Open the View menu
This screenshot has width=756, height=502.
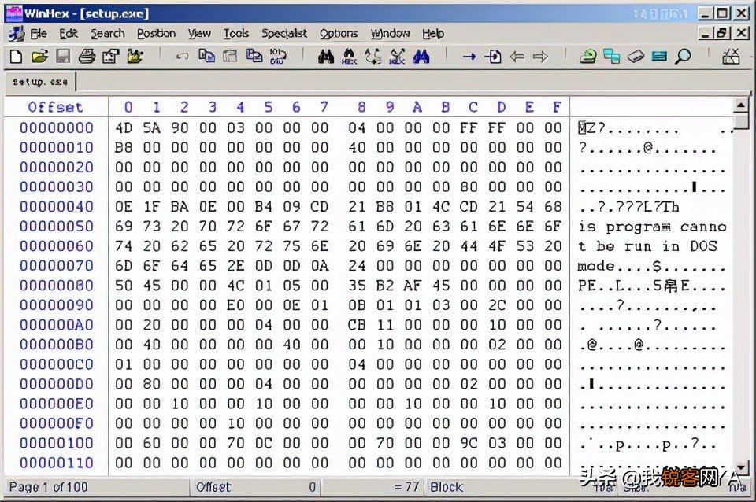point(199,34)
